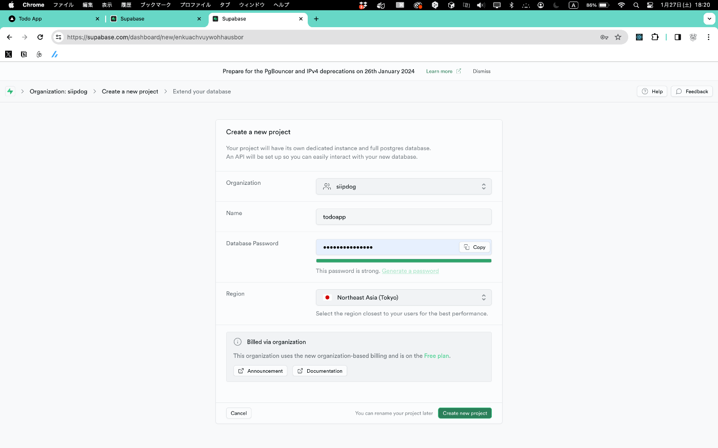Click the browser address bar URL

point(155,37)
